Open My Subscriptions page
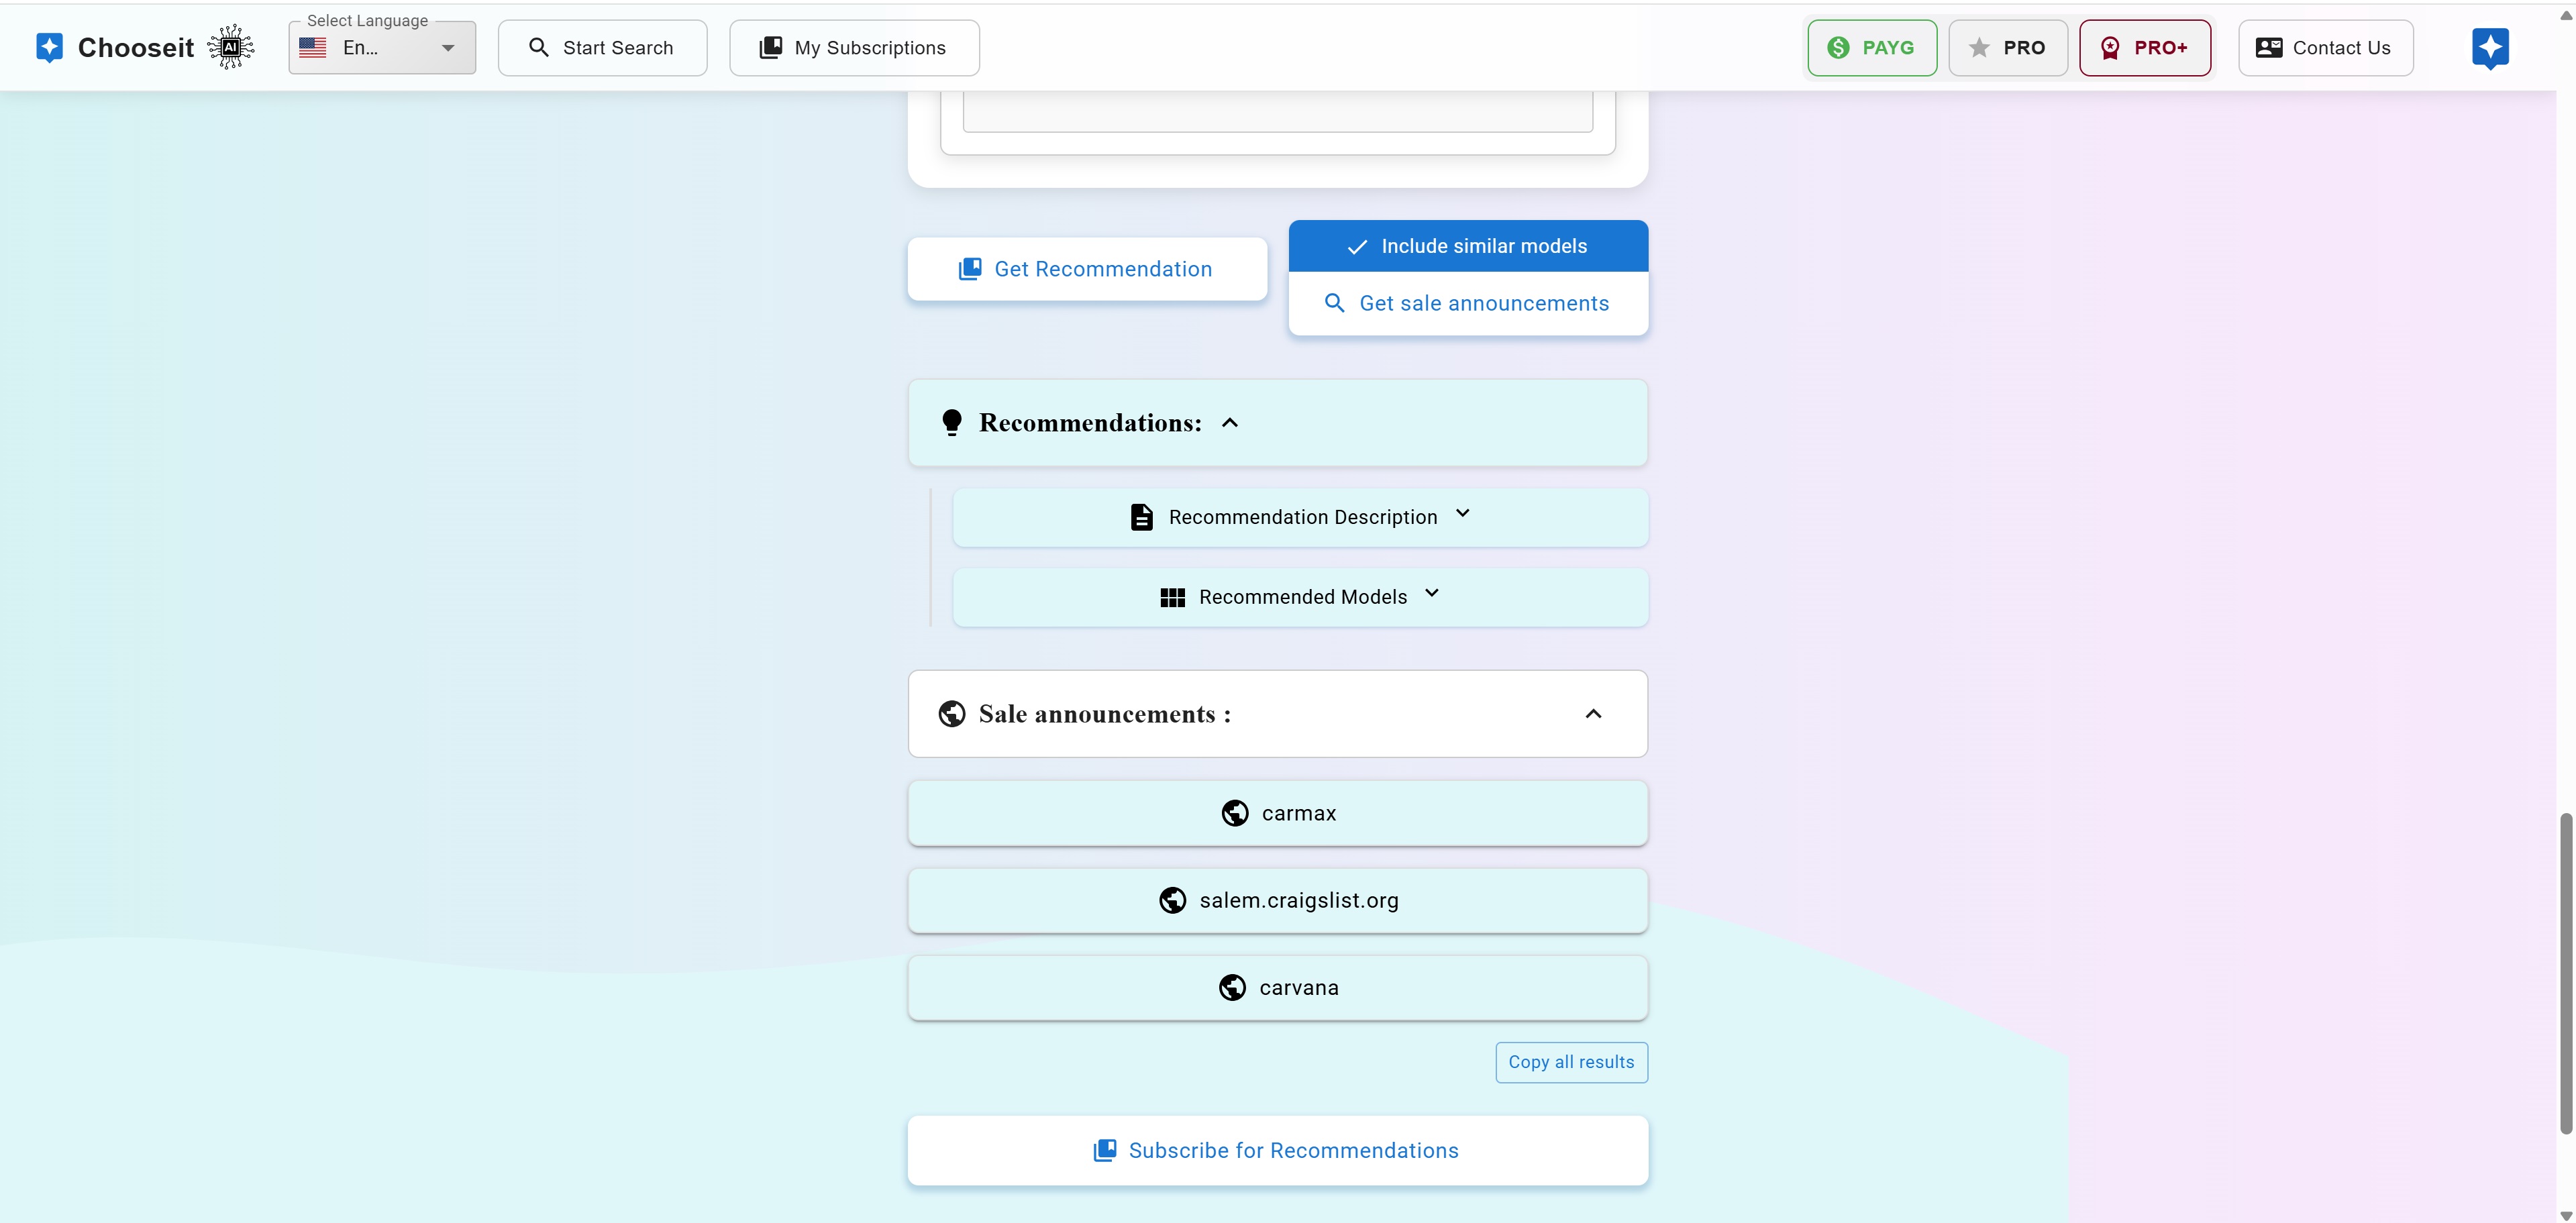 854,48
